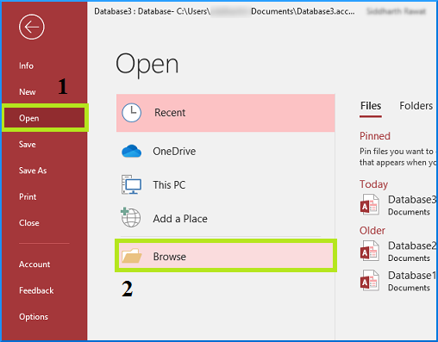Select the This PC location label
Viewport: 438px width, 342px height.
pyautogui.click(x=169, y=185)
